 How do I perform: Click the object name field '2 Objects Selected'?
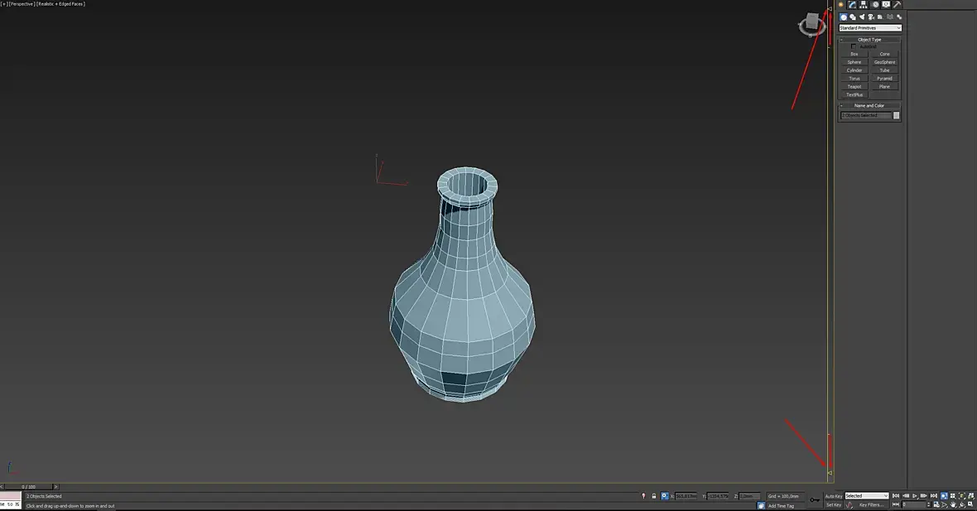pos(866,115)
